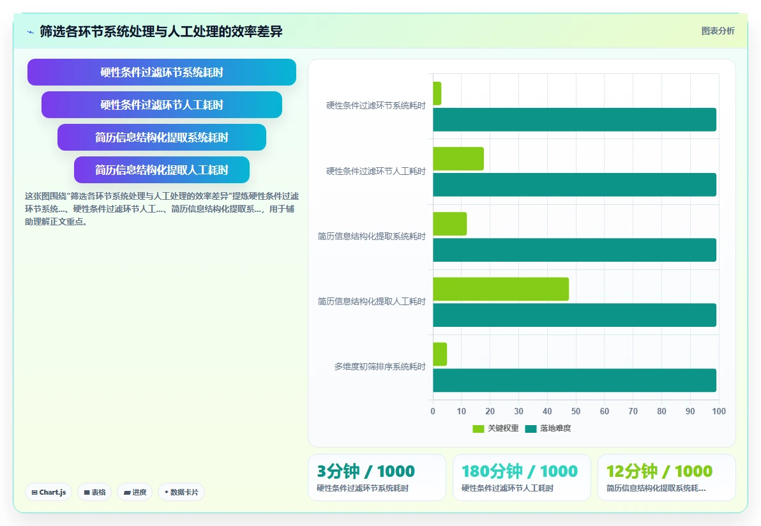Toggle the 落地难度 legend swatch
The image size is (761, 526).
tap(531, 428)
